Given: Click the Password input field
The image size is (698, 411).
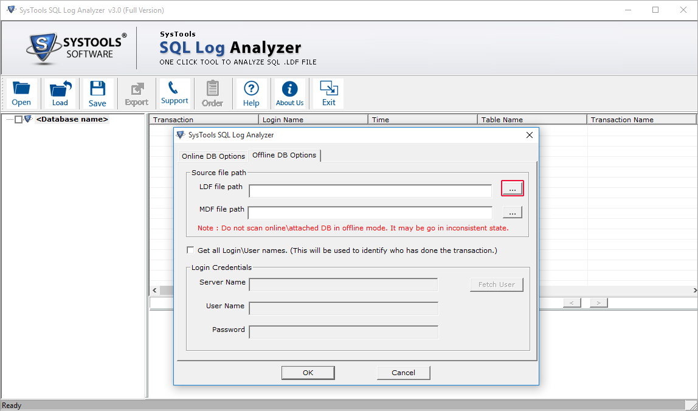Looking at the screenshot, I should (x=343, y=332).
